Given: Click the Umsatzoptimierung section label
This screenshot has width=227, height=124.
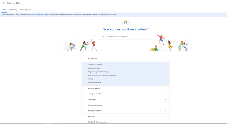Looking at the screenshot, I should pos(95,105).
